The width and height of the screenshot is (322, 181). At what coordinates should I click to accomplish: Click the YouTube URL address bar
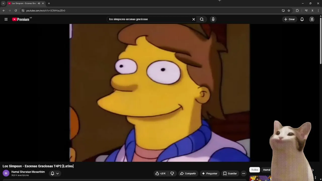point(151,11)
